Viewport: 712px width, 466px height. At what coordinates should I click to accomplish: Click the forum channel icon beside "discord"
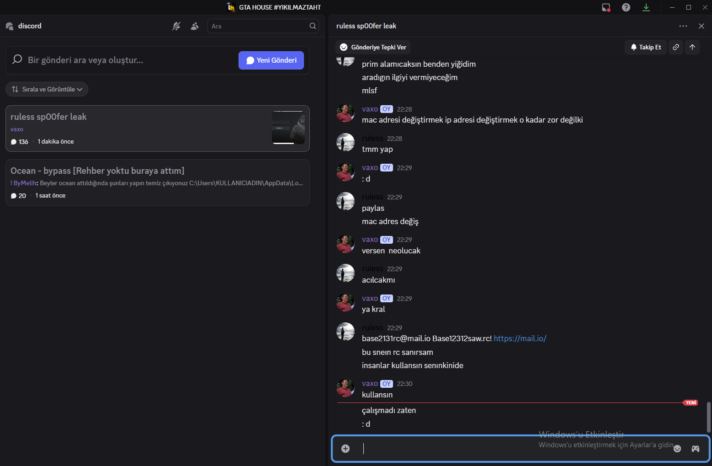[x=10, y=26]
